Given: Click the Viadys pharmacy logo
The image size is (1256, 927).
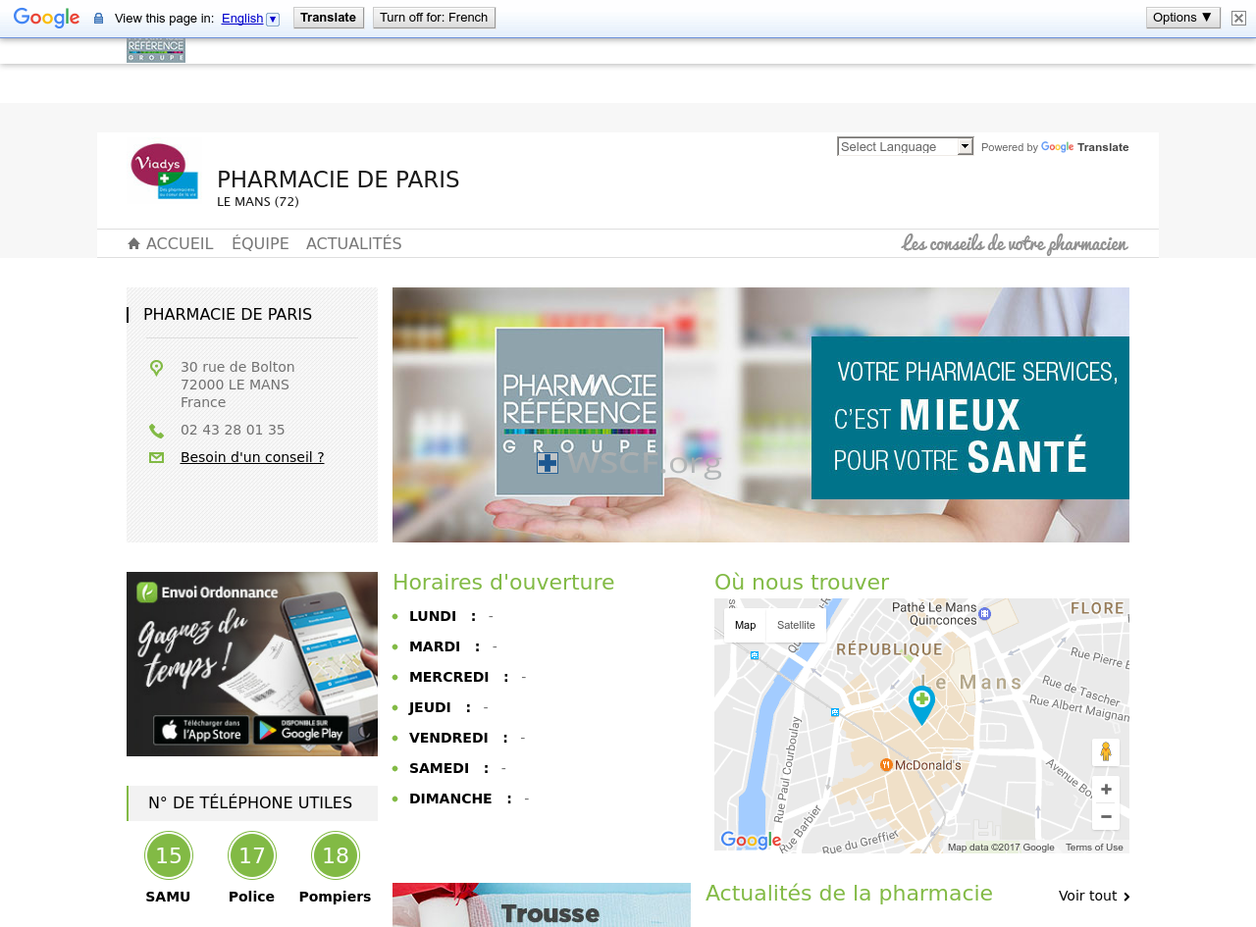Looking at the screenshot, I should point(164,172).
